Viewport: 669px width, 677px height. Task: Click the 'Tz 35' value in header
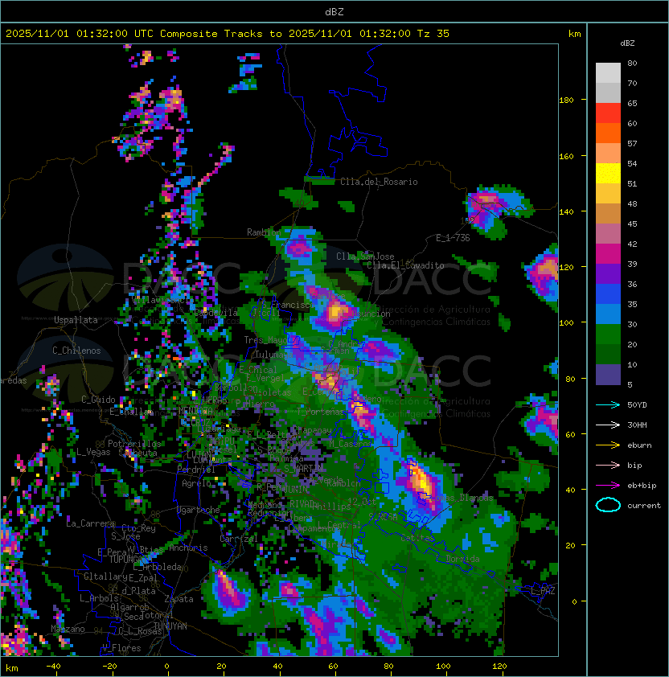pyautogui.click(x=433, y=34)
